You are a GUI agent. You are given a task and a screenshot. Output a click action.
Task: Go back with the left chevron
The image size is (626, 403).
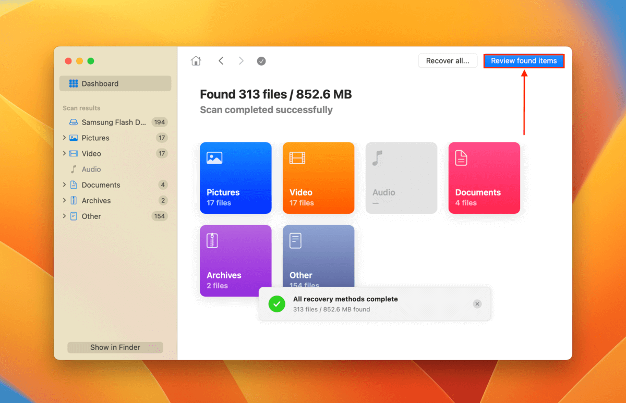pos(221,61)
